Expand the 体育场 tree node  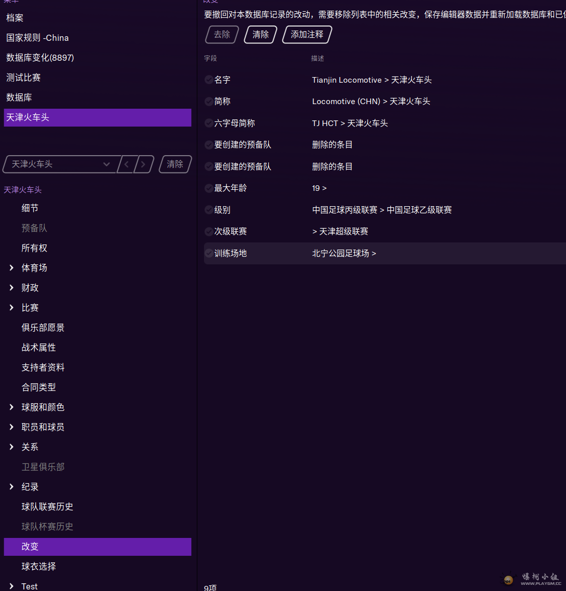pos(12,268)
